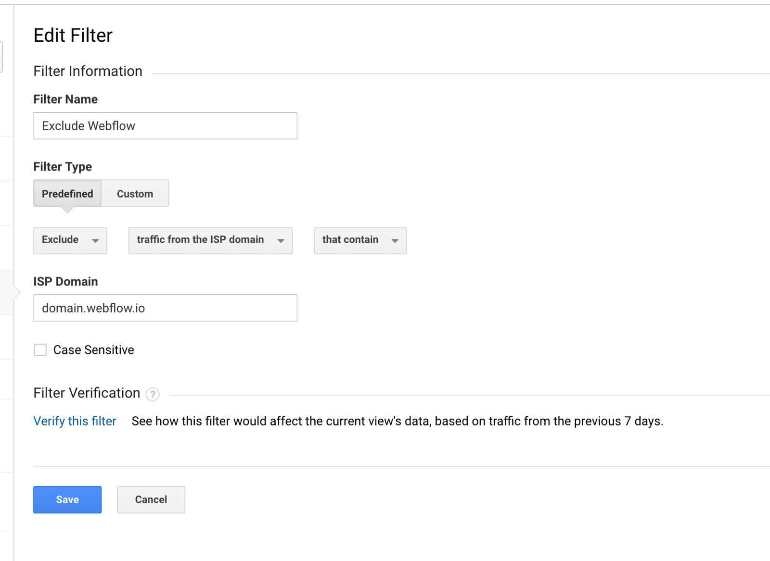This screenshot has height=561, width=770.
Task: Open the that contain dropdown
Action: tap(360, 240)
